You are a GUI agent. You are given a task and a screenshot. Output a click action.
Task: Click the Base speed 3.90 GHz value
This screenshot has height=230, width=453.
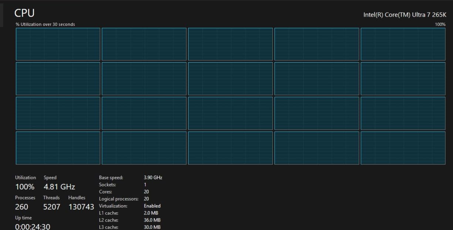(153, 177)
